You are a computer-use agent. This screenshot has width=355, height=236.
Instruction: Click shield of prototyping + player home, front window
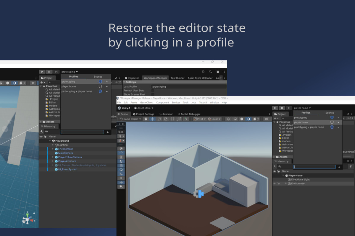tap(332, 127)
